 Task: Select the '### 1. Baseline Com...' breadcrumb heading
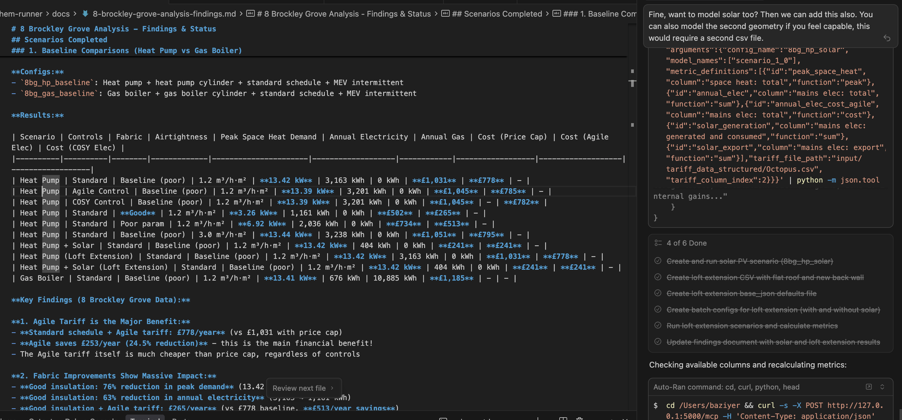(599, 14)
